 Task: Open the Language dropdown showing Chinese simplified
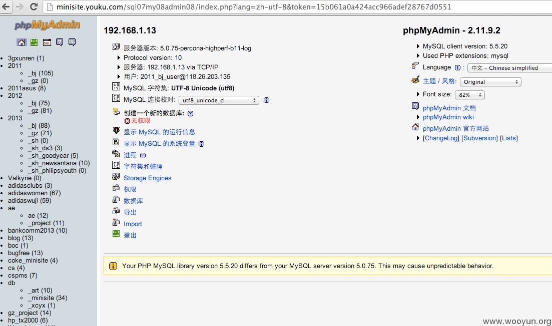point(509,68)
